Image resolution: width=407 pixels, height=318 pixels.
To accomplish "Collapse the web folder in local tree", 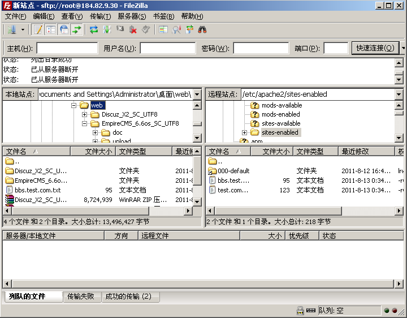I will tap(73, 105).
